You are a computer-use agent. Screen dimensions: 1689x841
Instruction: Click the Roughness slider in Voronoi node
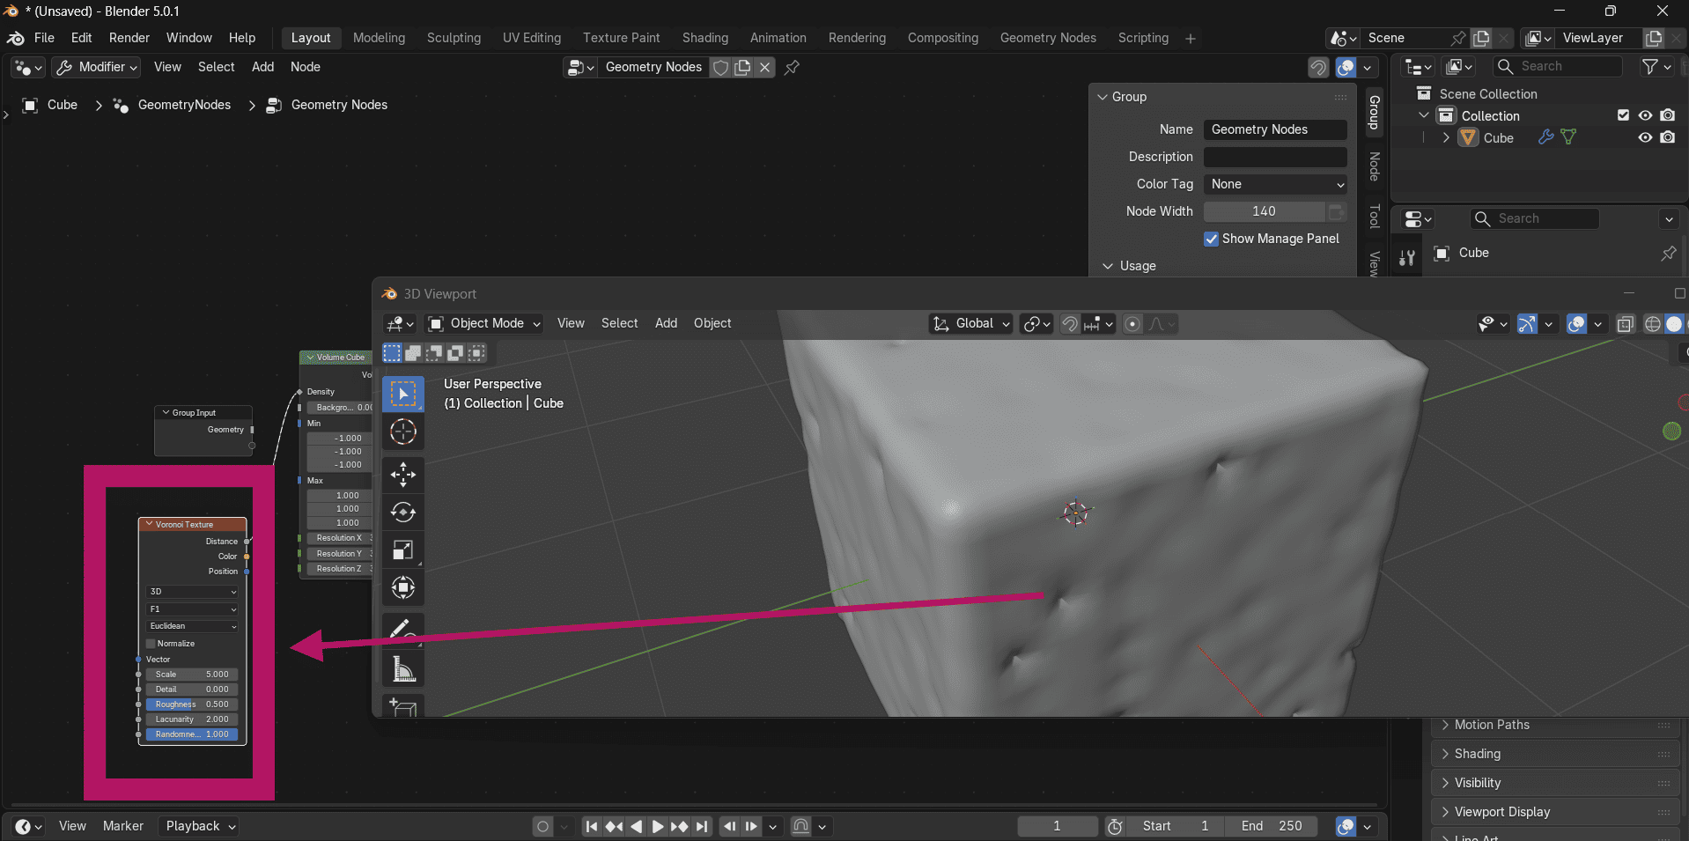(x=192, y=705)
